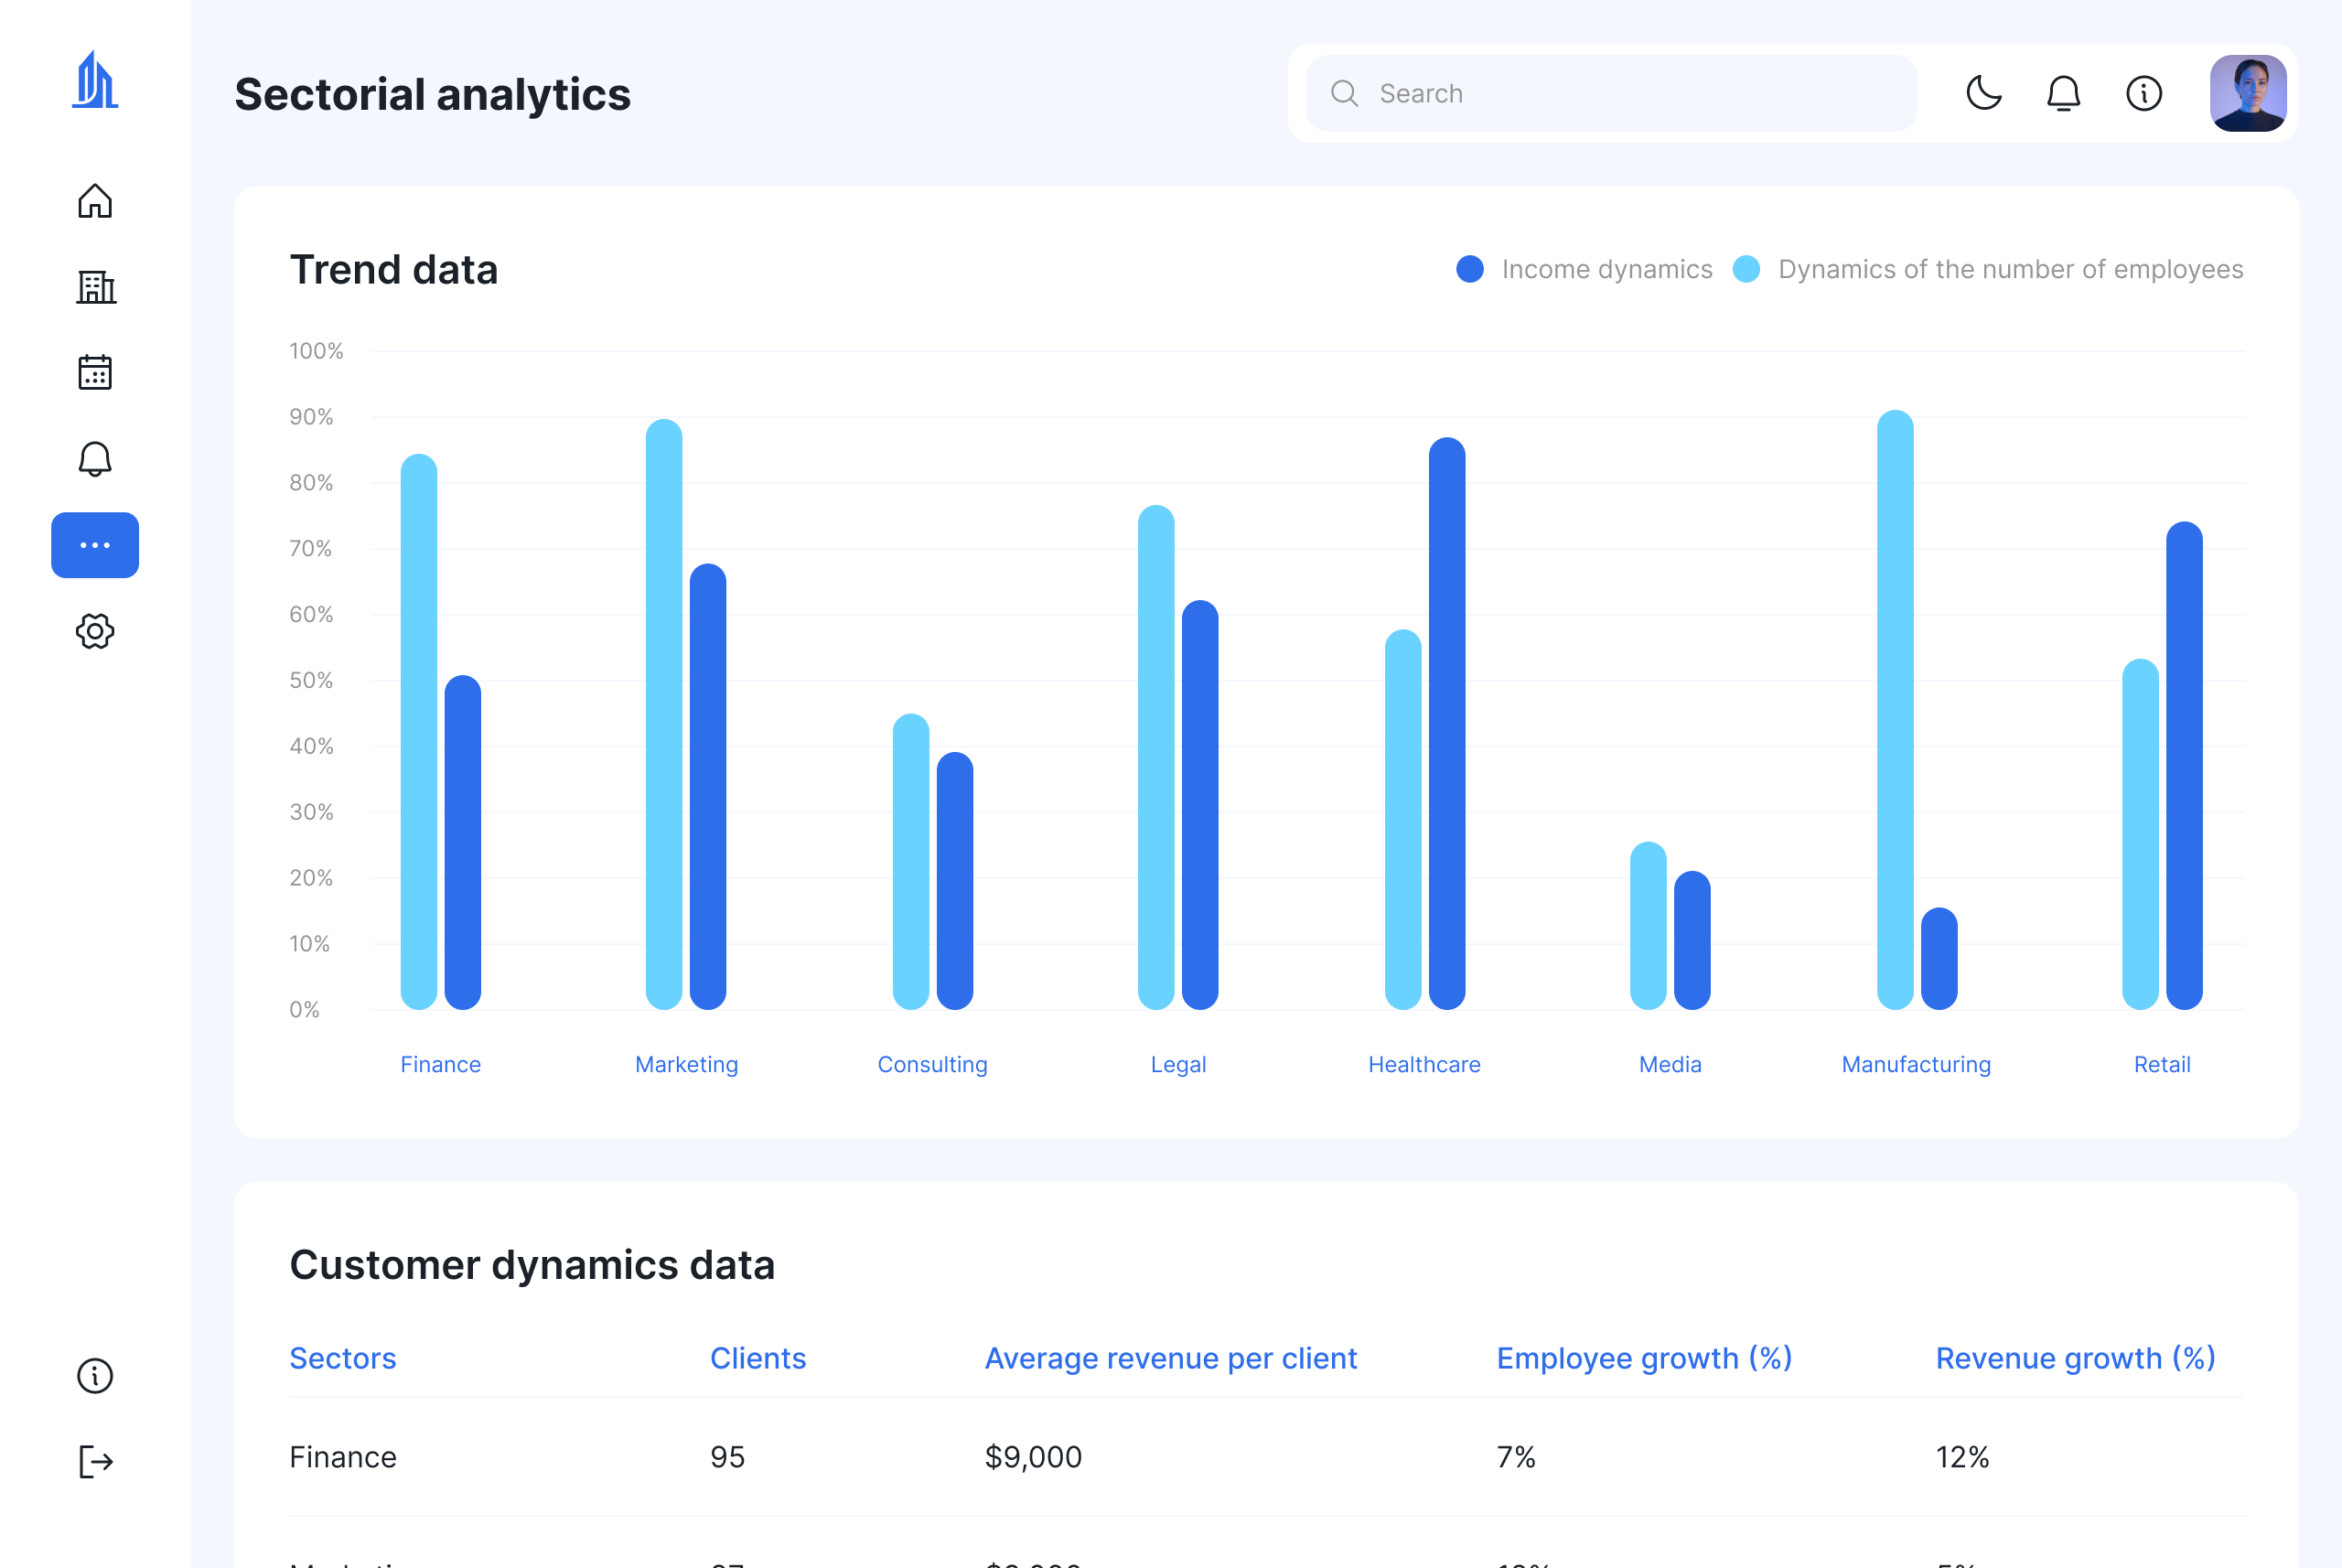
Task: Click into the Search field
Action: click(1611, 93)
